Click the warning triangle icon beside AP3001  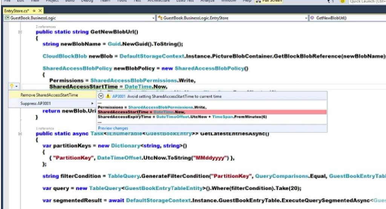(x=108, y=96)
